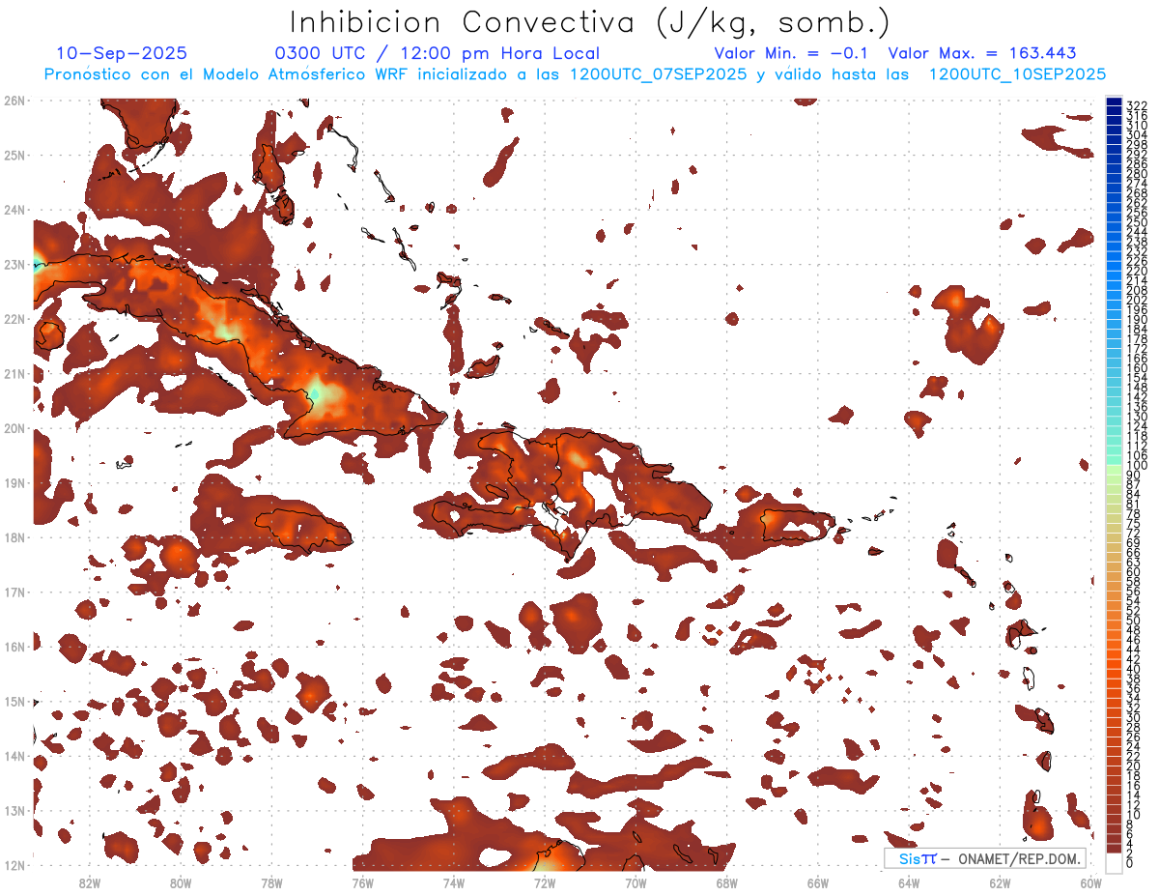1159x896 pixels.
Task: Click the title 'Inhibicion Convectiva (J/kg, somb.)'
Action: (591, 22)
